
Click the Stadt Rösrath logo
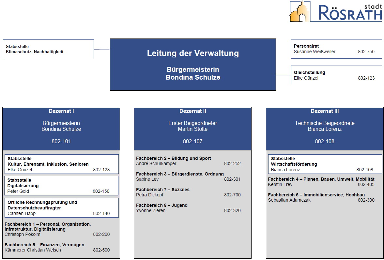(x=335, y=12)
